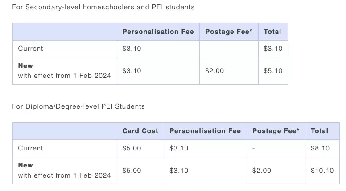Click the $8.10 total in the Current row
This screenshot has width=346, height=191.
coord(320,148)
